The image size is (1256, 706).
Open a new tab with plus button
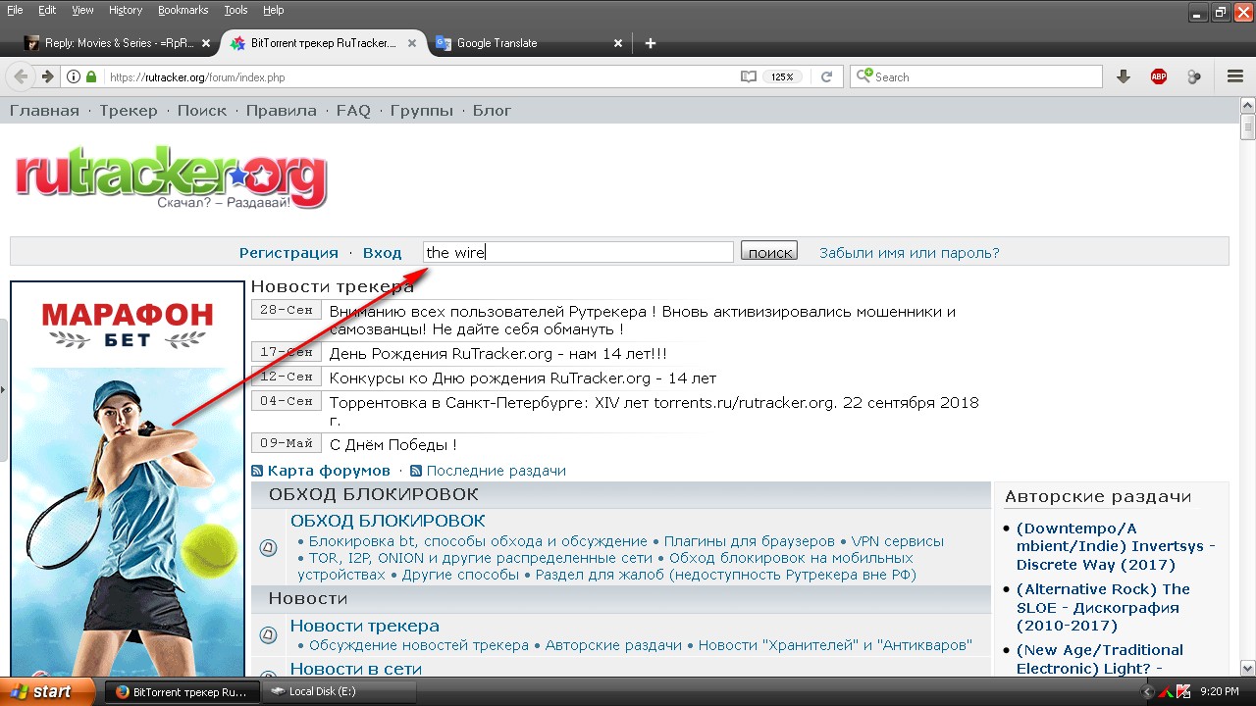coord(650,43)
